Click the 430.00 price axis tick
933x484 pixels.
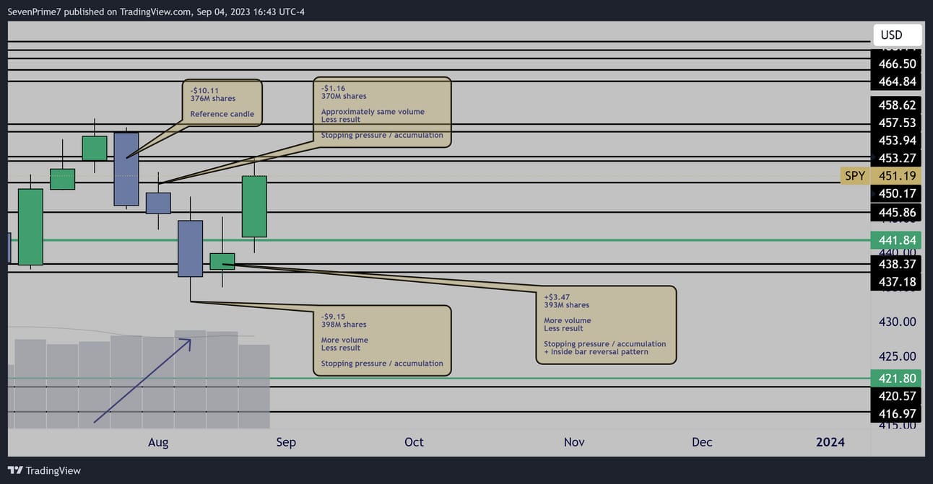click(x=897, y=322)
